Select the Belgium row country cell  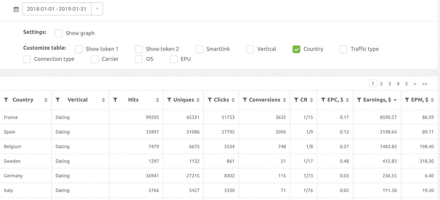pyautogui.click(x=26, y=147)
